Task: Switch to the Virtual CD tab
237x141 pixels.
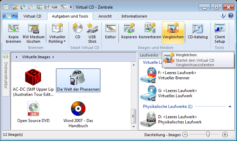Action: pyautogui.click(x=32, y=16)
